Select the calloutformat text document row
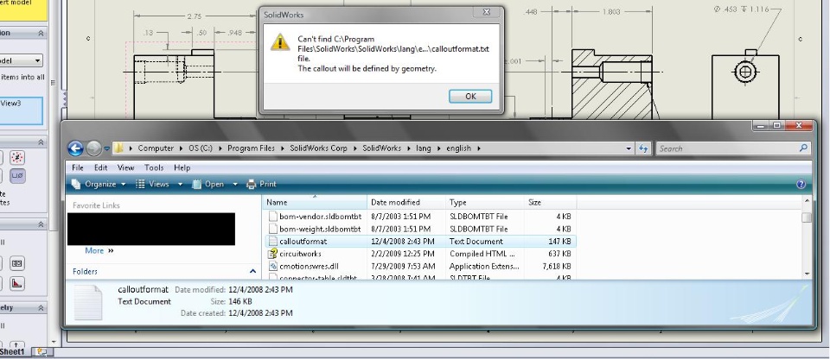 419,241
